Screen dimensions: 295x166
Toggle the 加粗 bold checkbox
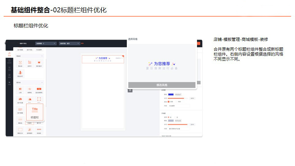pyautogui.click(x=169, y=102)
